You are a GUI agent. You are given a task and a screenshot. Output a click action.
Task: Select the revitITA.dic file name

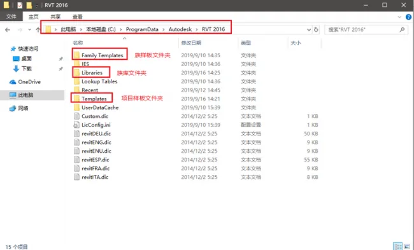tap(95, 177)
